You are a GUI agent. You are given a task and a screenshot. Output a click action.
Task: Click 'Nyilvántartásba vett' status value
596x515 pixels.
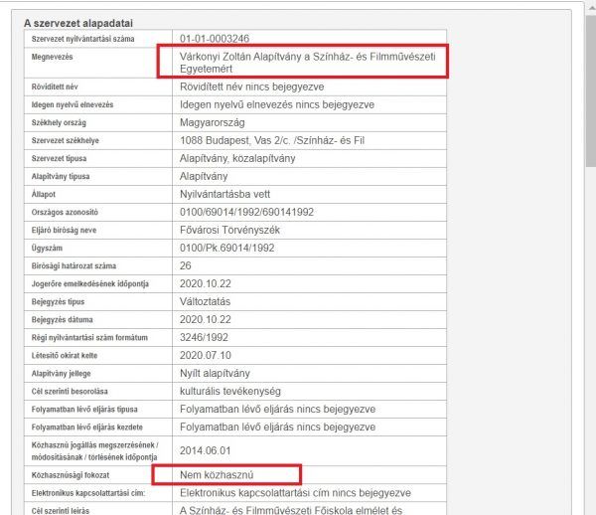(x=224, y=194)
